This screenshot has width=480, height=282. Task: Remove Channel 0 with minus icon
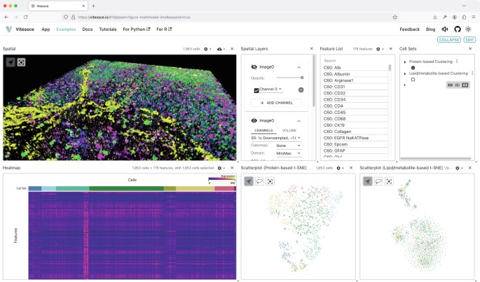coord(301,90)
